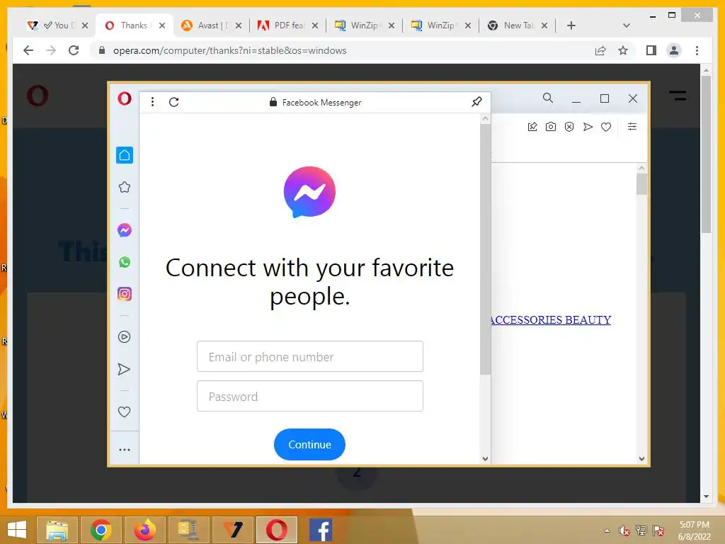This screenshot has width=725, height=544.
Task: Click the heart icon in Opera toolbar
Action: (606, 127)
